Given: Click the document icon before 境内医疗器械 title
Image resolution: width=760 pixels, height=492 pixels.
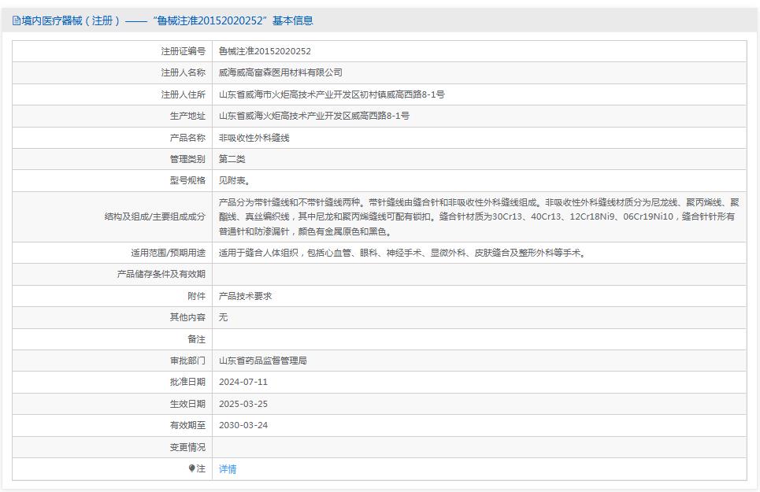Looking at the screenshot, I should tap(16, 20).
